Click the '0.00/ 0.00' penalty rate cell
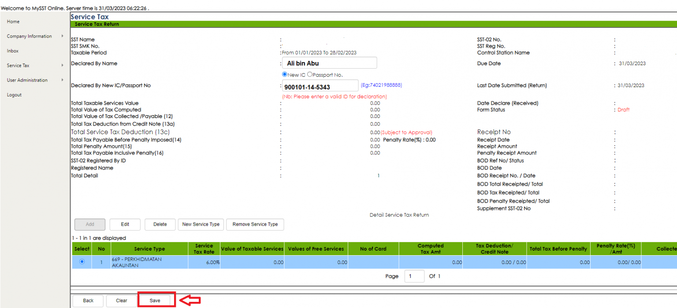Image resolution: width=677 pixels, height=308 pixels. (x=616, y=262)
